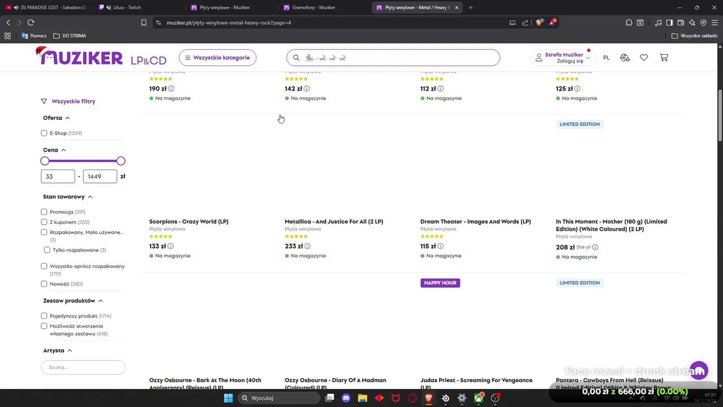The width and height of the screenshot is (723, 407).
Task: Reload the current page
Action: point(31,23)
